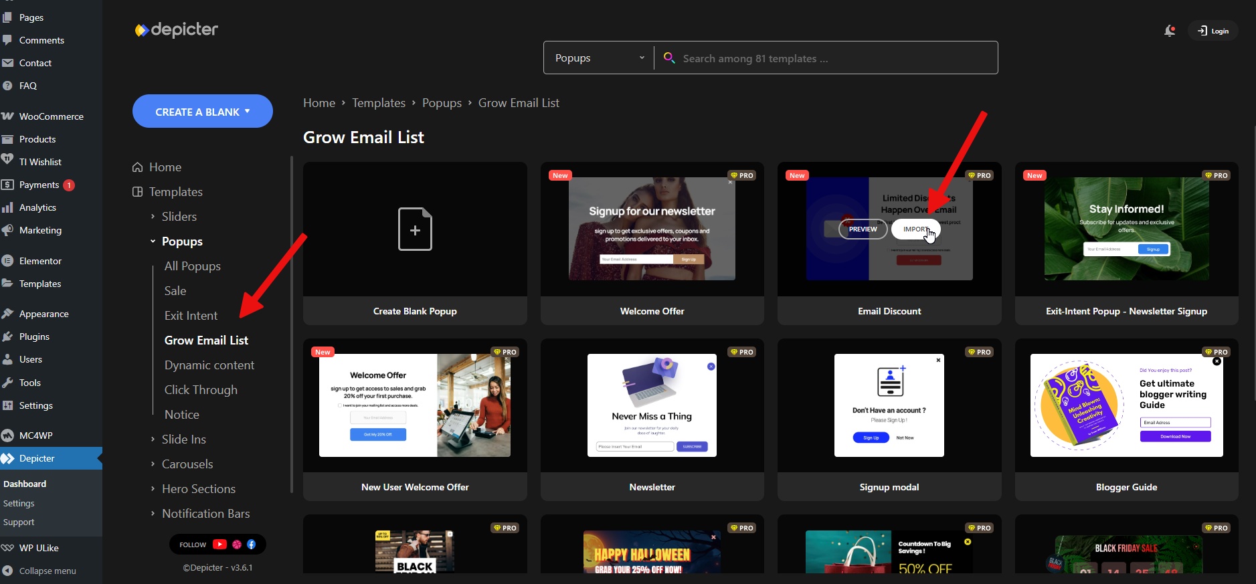Open the Create a Blank dropdown
1256x584 pixels.
pyautogui.click(x=203, y=111)
